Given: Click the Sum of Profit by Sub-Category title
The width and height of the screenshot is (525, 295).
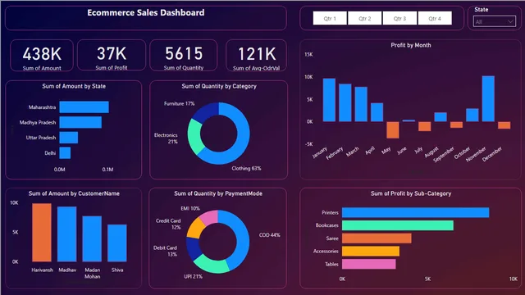Looking at the screenshot, I should [x=411, y=193].
